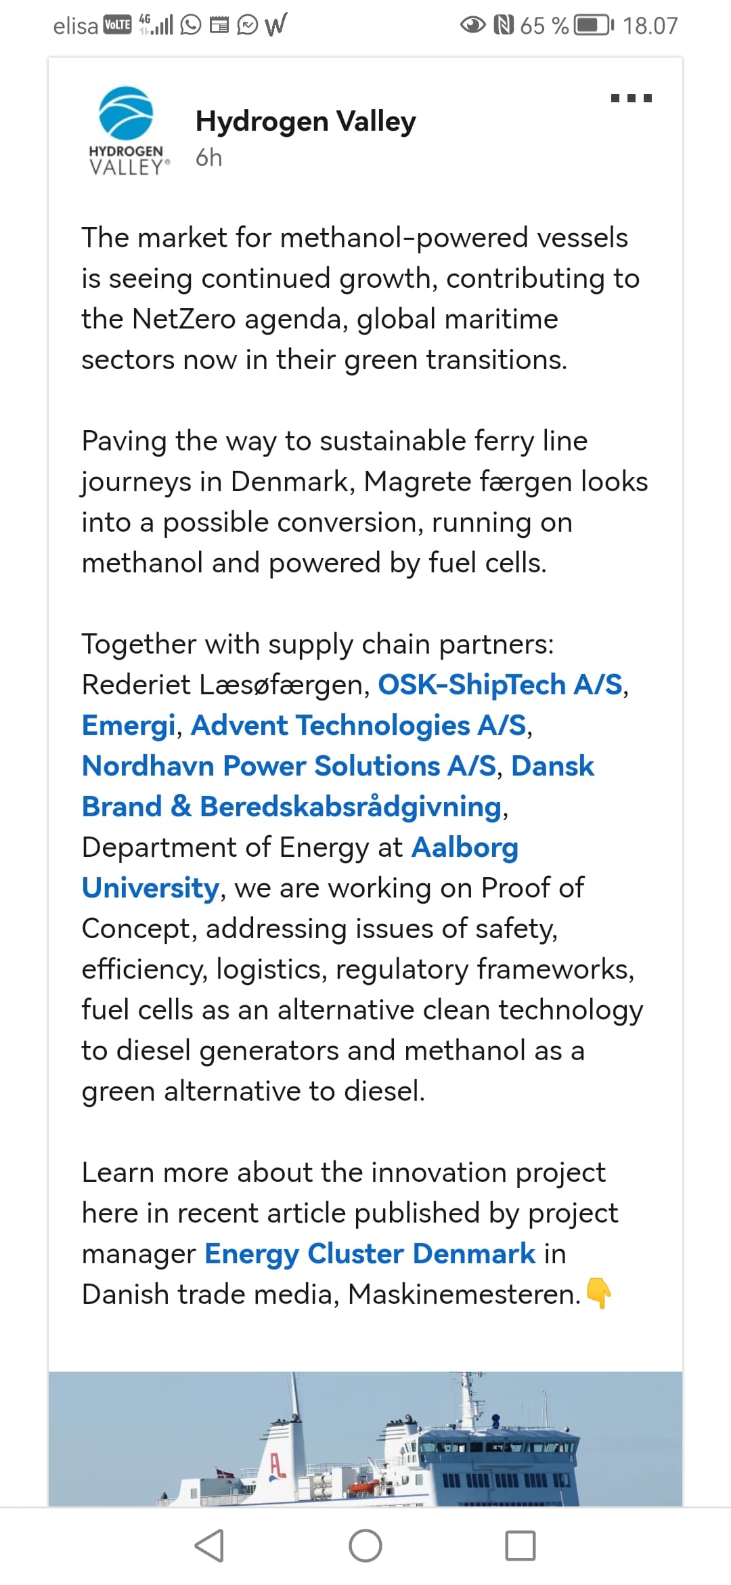Tap the Android back navigation button
Image resolution: width=731 pixels, height=1585 pixels.
pyautogui.click(x=209, y=1546)
